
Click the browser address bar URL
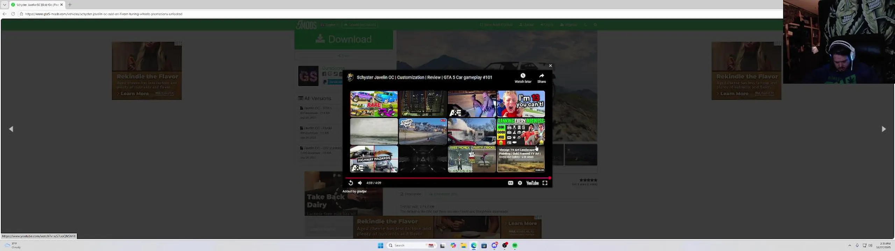click(x=103, y=14)
